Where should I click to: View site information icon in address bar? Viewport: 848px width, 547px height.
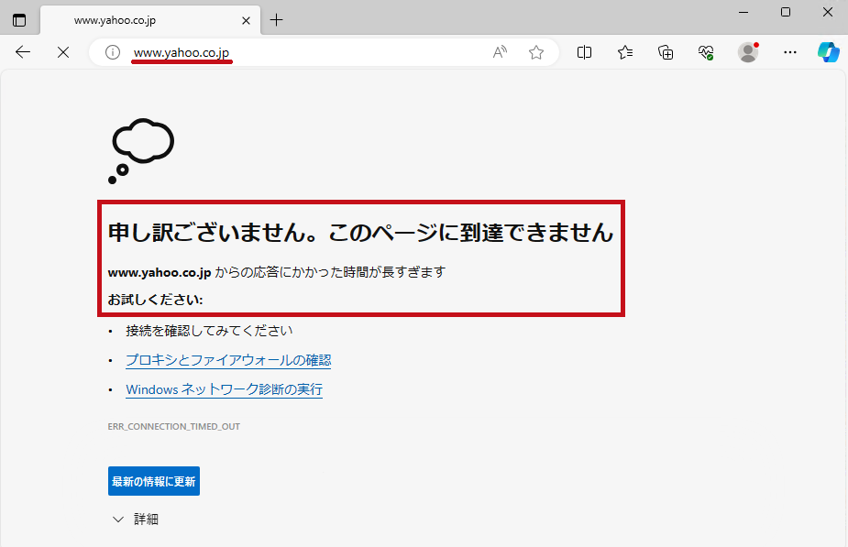113,52
